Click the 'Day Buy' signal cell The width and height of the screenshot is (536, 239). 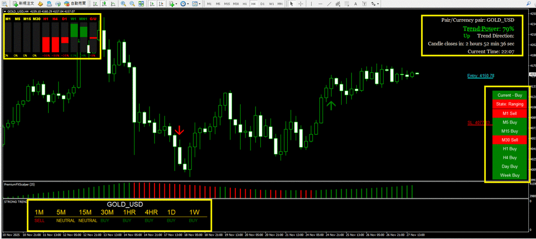[510, 166]
